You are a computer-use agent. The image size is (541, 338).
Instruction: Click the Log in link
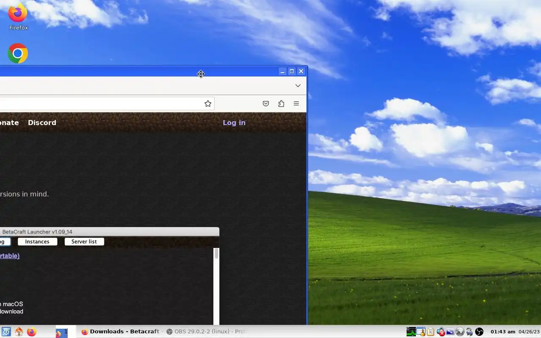[234, 123]
